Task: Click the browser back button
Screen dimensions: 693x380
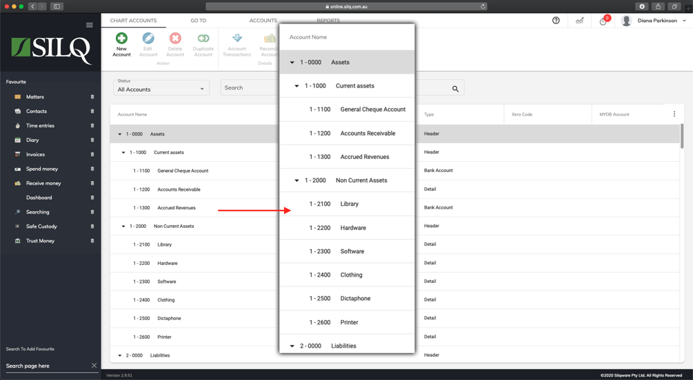Action: tap(32, 6)
